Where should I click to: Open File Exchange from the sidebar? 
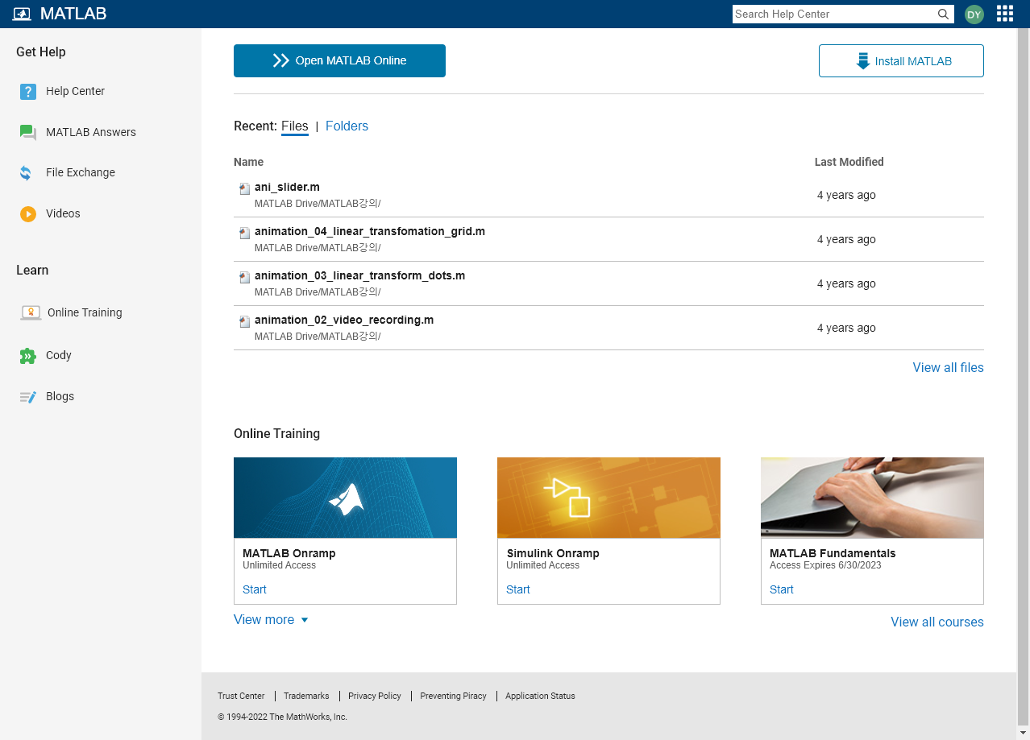tap(81, 173)
